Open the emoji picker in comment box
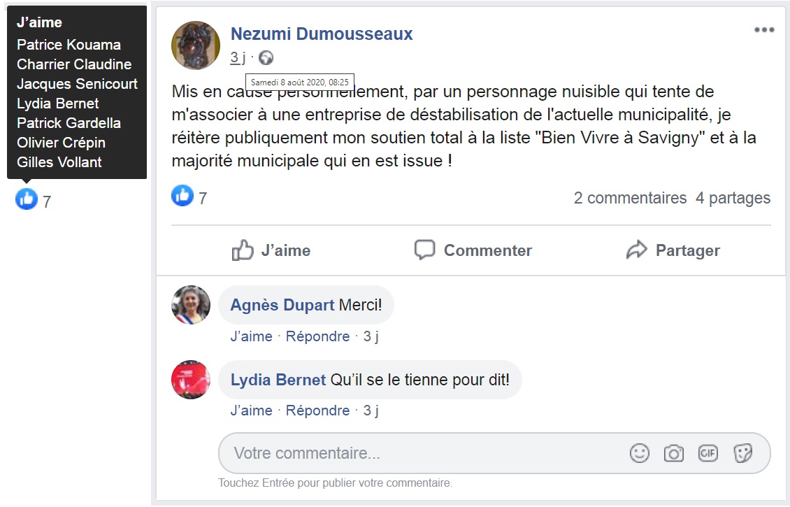This screenshot has width=790, height=507. [x=639, y=453]
